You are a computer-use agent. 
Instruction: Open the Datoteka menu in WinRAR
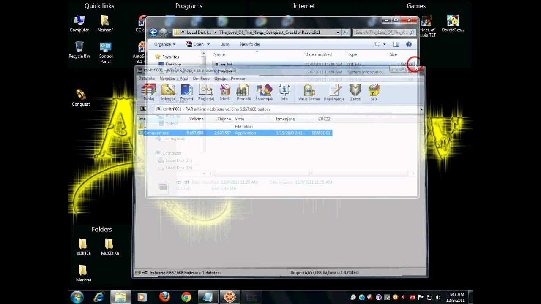click(x=147, y=79)
